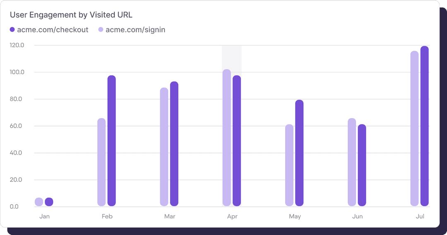Click the January signin bar

tap(39, 202)
